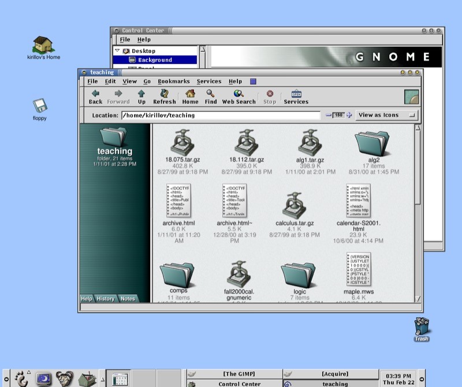Open the Trash icon on the desktop
This screenshot has height=387, width=462.
pos(421,326)
